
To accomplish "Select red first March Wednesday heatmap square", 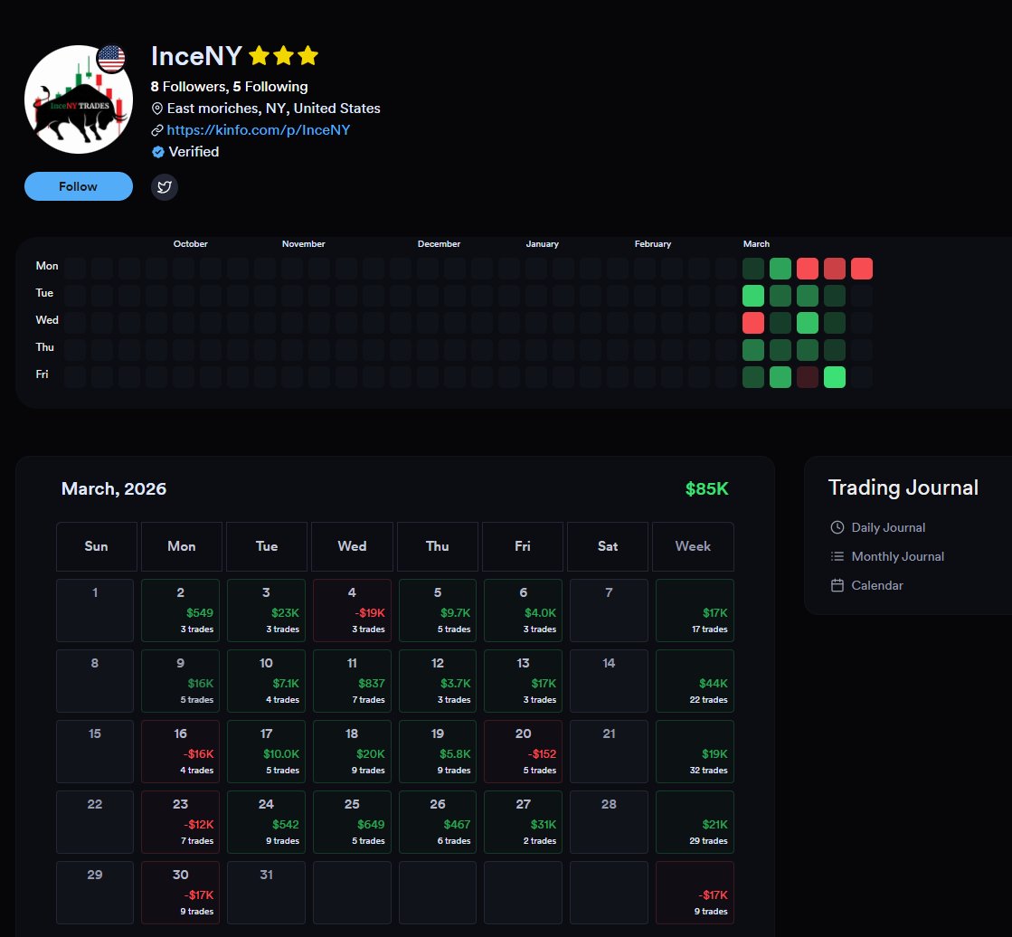I will click(753, 323).
